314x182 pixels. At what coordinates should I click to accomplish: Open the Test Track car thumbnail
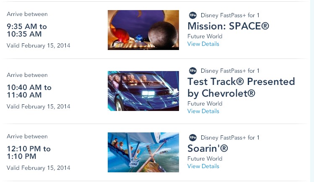[x=143, y=91]
